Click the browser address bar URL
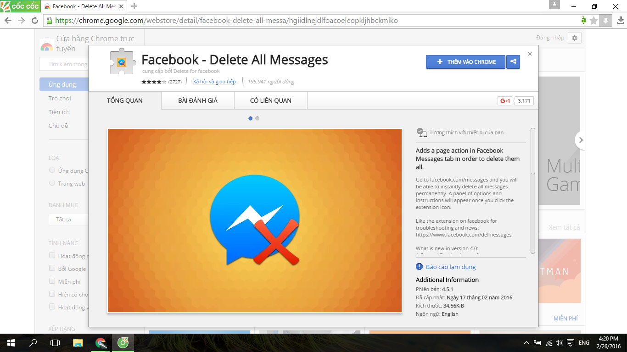This screenshot has height=352, width=627. [226, 21]
